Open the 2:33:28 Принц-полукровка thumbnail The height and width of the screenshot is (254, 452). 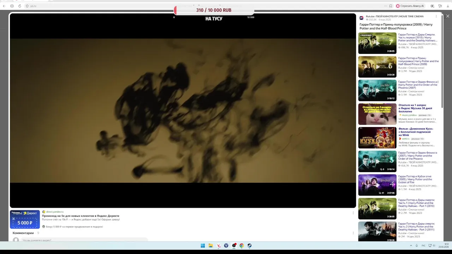377,67
